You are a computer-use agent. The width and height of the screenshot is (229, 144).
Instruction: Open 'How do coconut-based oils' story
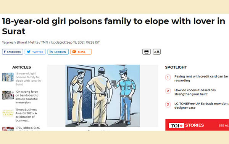tap(195, 92)
